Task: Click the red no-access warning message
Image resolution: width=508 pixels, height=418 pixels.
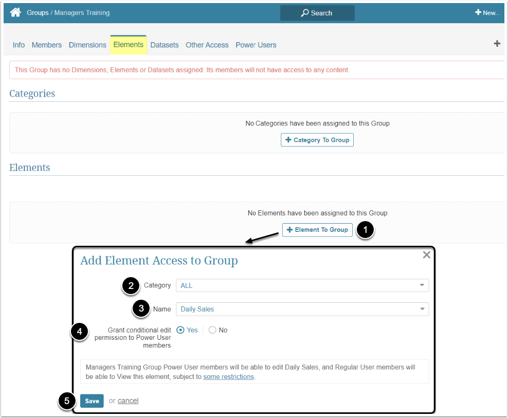Action: point(182,70)
